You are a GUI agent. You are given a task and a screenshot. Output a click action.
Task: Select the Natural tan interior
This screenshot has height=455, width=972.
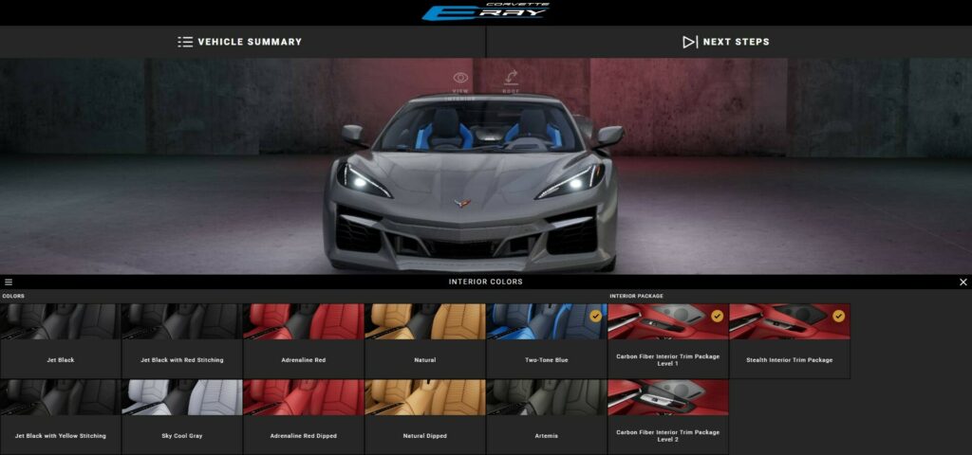(x=424, y=339)
